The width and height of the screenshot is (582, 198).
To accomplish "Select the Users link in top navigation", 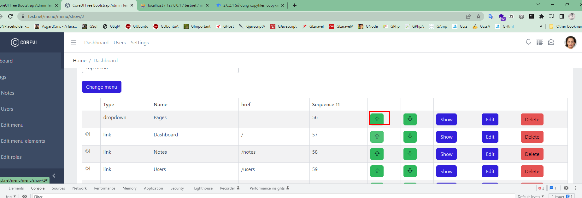I will [x=120, y=43].
